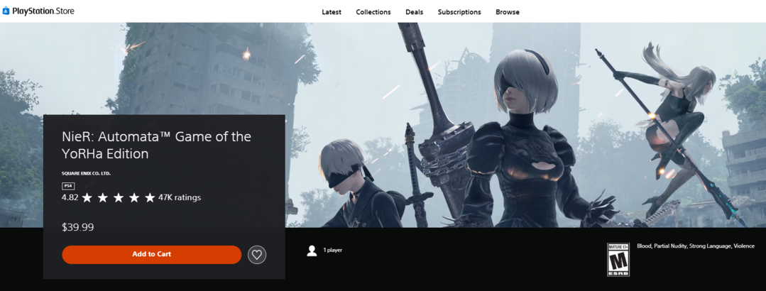This screenshot has width=766, height=291.
Task: Click the ESRB Mature 17+ rating badge
Action: click(618, 260)
